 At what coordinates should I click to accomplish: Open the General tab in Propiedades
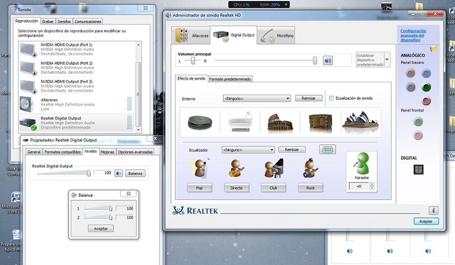coord(34,152)
